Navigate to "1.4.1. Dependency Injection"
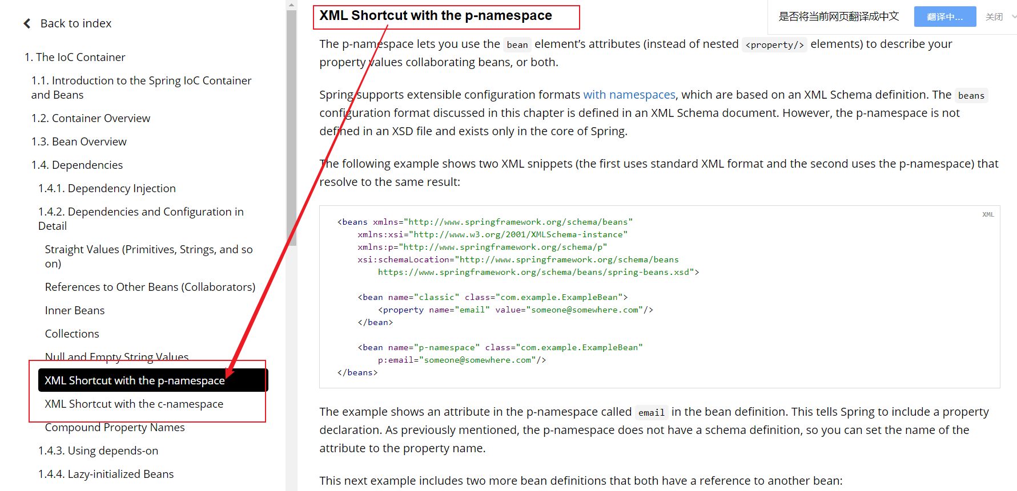 tap(107, 188)
